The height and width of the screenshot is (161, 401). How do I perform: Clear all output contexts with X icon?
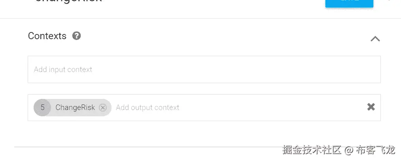coord(371,107)
